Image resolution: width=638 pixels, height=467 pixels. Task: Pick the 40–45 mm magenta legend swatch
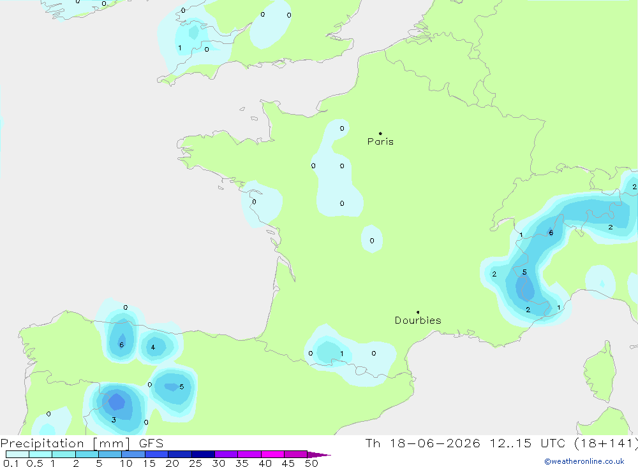[272, 454]
